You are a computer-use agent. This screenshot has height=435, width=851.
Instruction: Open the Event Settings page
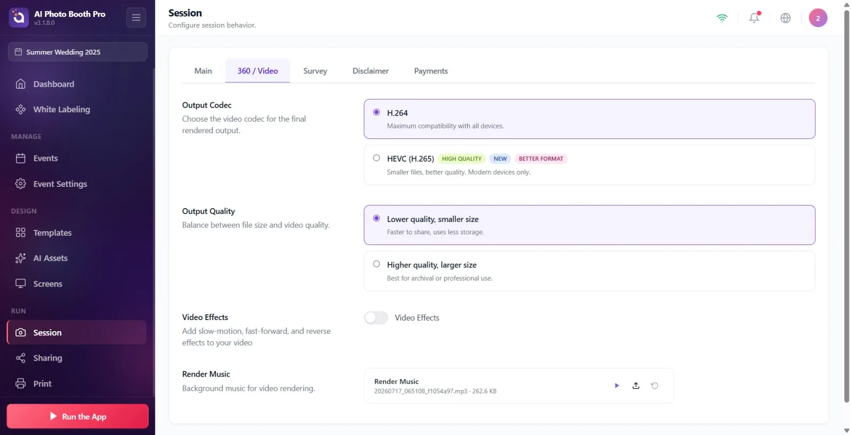78,184
